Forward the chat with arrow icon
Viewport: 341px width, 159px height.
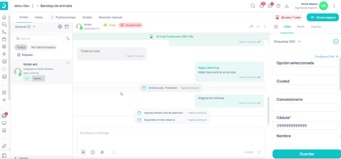pos(251,27)
